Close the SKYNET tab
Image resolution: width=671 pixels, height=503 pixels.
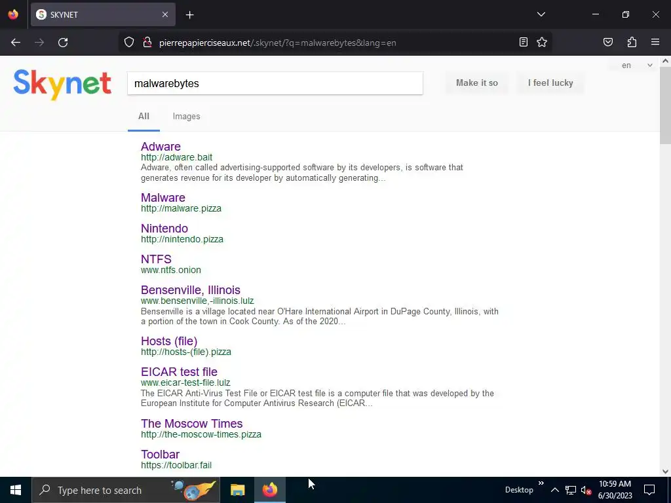(165, 14)
